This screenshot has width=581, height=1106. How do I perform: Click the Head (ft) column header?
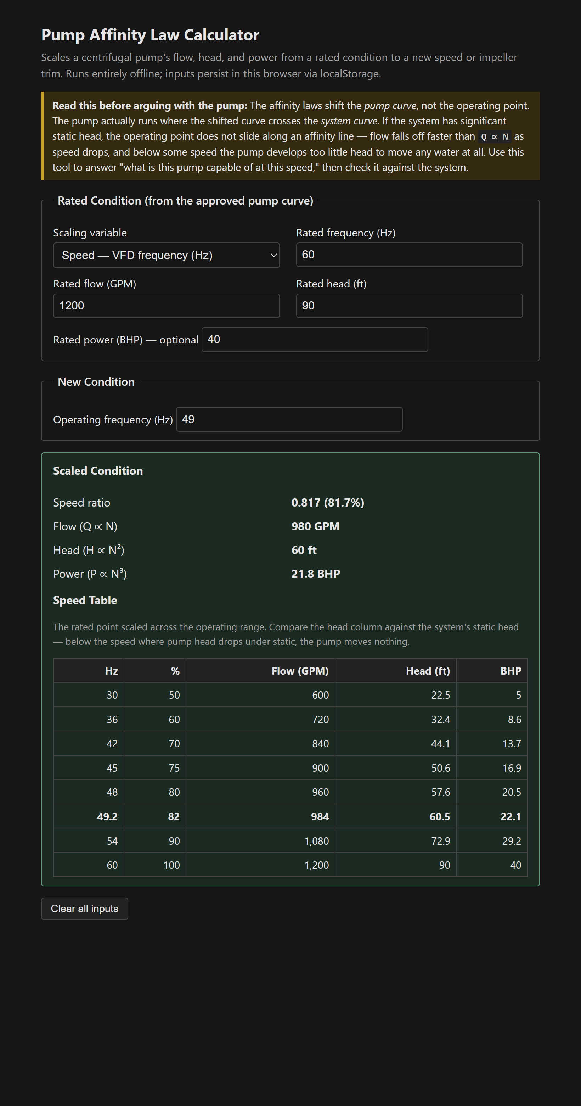(x=396, y=671)
